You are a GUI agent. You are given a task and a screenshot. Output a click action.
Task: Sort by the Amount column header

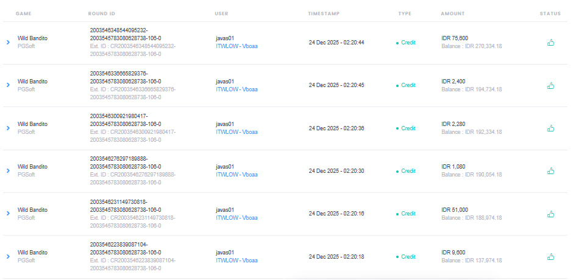pos(452,13)
